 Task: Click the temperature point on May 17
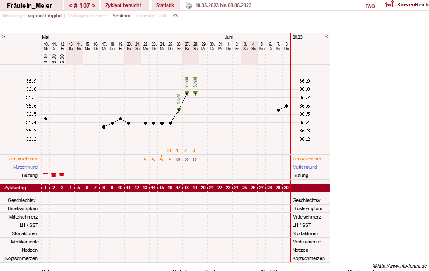(x=104, y=127)
